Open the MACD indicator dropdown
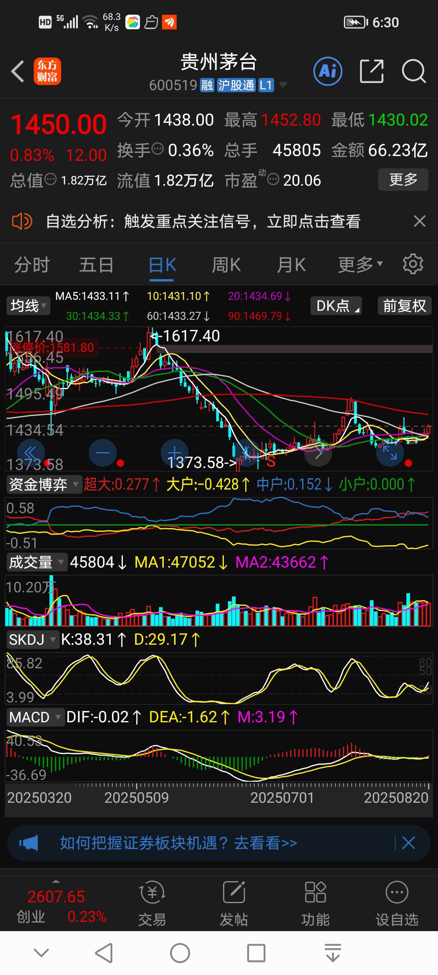Image resolution: width=438 pixels, height=975 pixels. coord(35,717)
